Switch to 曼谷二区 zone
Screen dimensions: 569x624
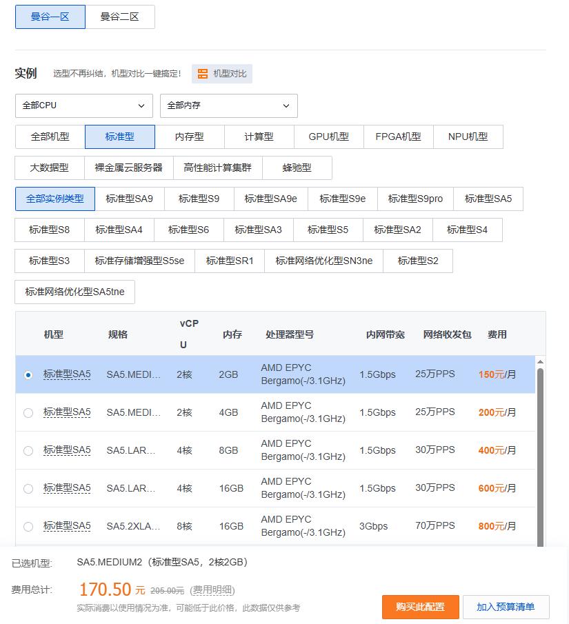tap(120, 17)
